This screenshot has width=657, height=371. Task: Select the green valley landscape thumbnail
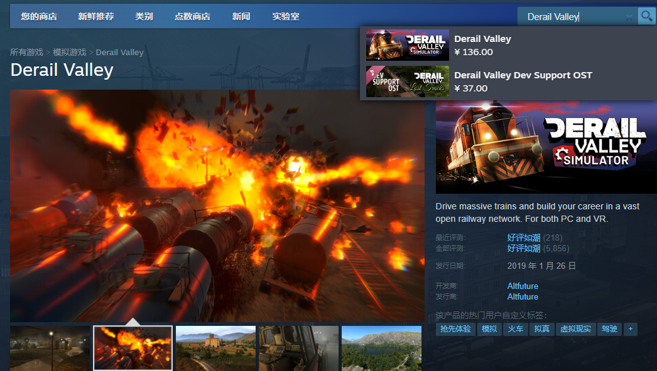tap(382, 348)
